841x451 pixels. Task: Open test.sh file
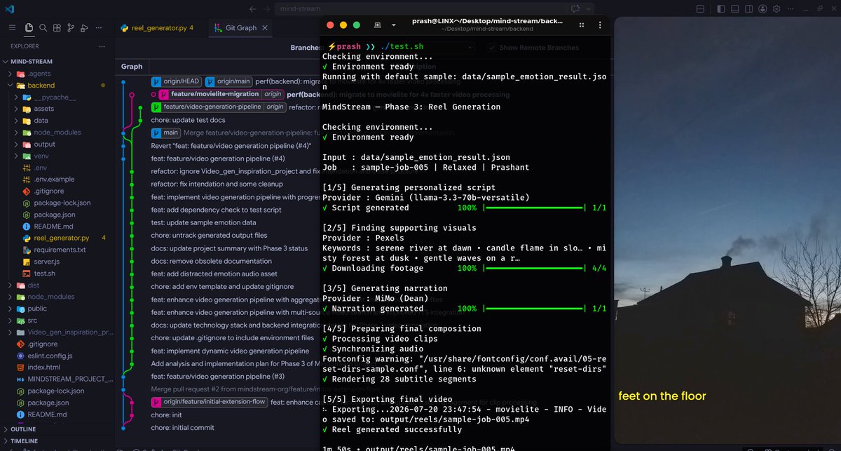pyautogui.click(x=57, y=273)
